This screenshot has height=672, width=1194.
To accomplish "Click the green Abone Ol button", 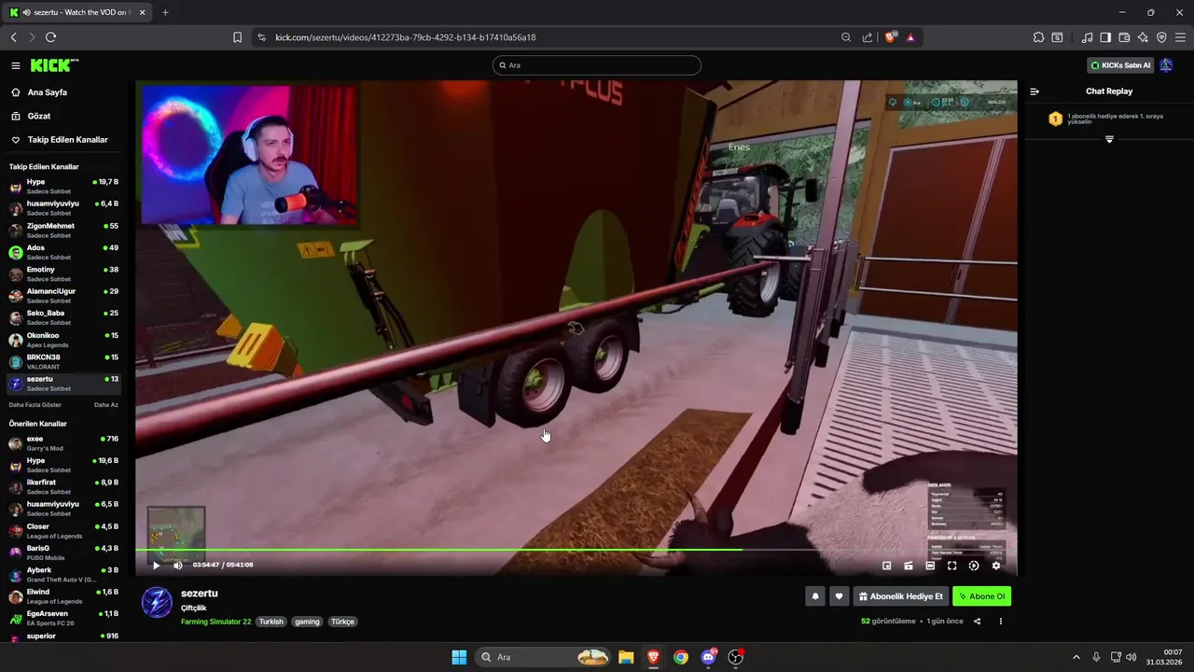I will tap(981, 596).
